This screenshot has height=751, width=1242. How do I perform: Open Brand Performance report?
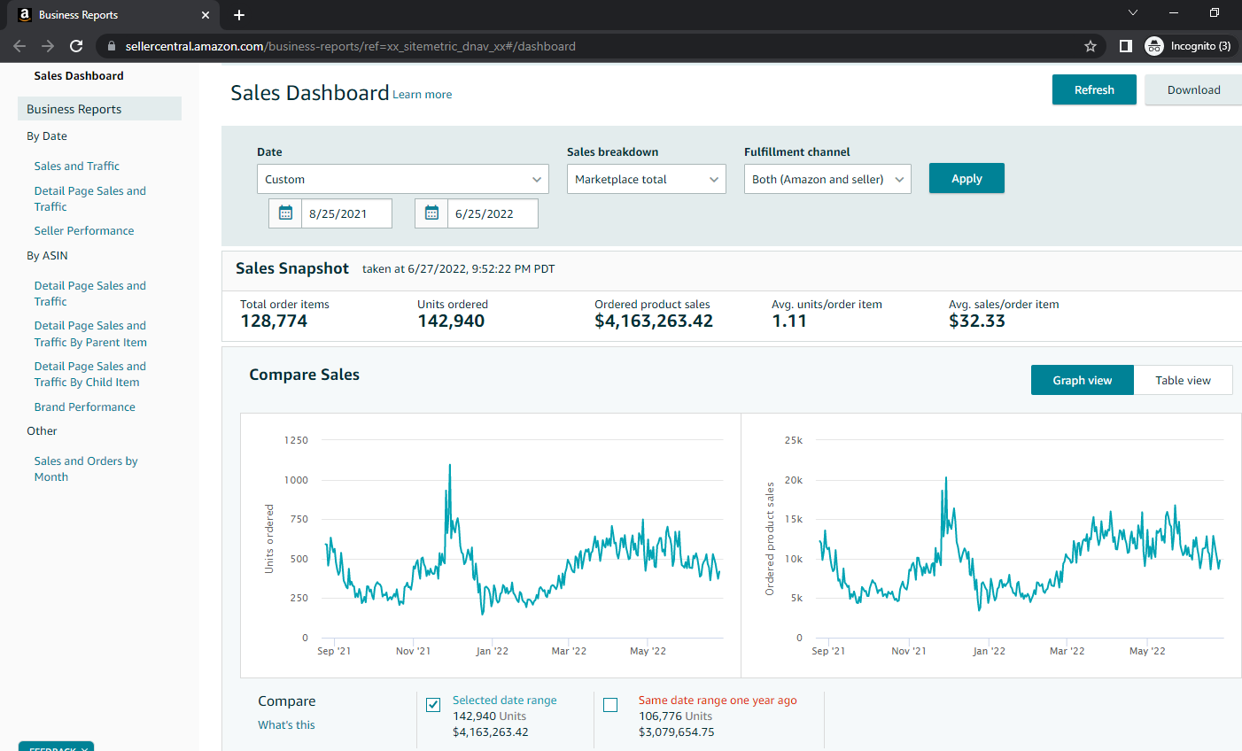(x=85, y=407)
